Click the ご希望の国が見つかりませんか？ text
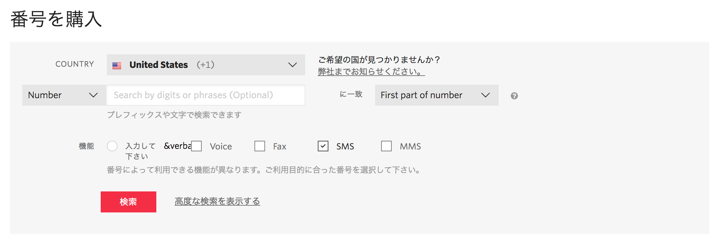The height and width of the screenshot is (247, 718). [379, 60]
